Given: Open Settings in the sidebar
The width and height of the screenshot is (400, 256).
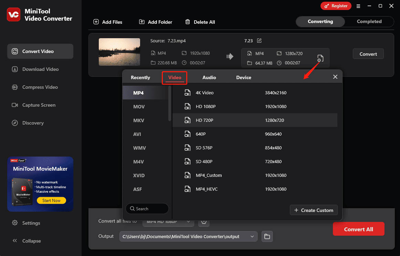Looking at the screenshot, I should point(26,223).
